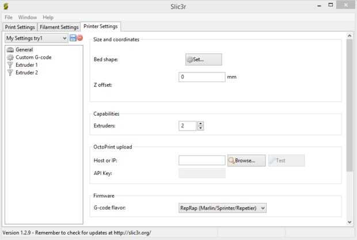
Task: Open the My Settings try1 preset dropdown
Action: 36,38
